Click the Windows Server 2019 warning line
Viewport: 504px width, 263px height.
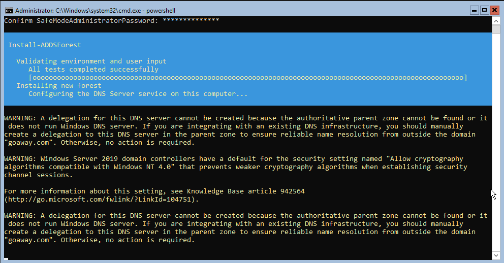pyautogui.click(x=234, y=158)
